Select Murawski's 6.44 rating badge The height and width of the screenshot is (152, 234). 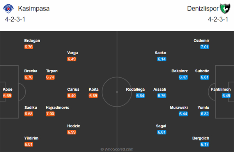click(x=183, y=114)
